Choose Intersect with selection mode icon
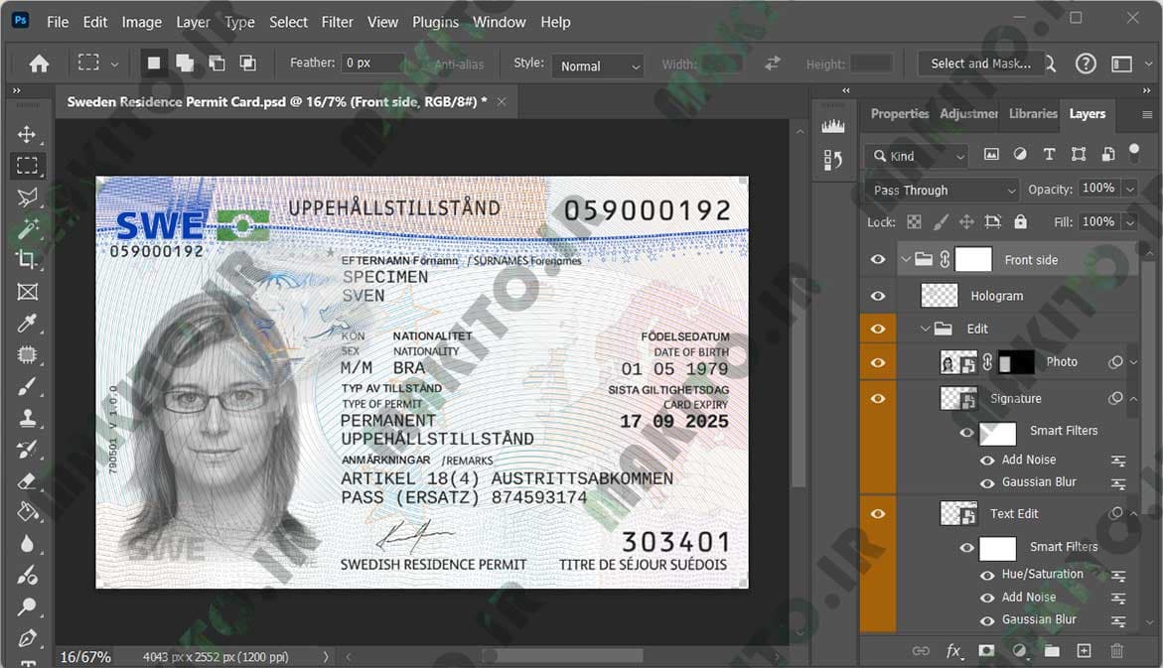This screenshot has width=1163, height=668. coord(247,63)
